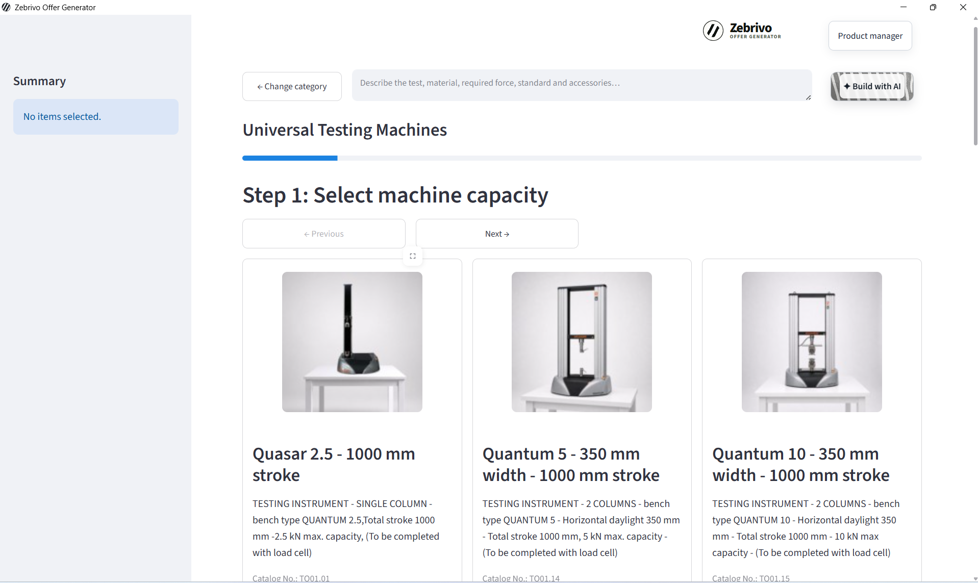Minimize the Zebrivo window
This screenshot has width=978, height=583.
(x=903, y=7)
